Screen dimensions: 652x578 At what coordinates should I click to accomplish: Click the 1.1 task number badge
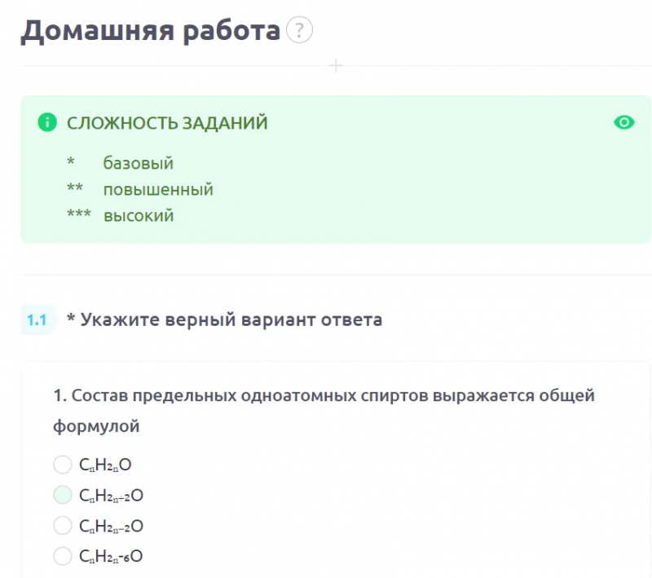tap(37, 320)
